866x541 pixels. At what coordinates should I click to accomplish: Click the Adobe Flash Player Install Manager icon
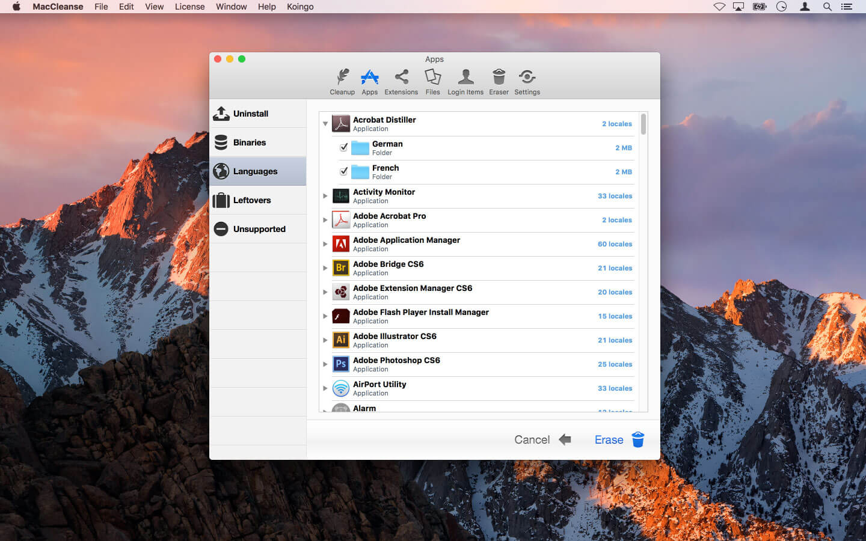[x=341, y=316]
